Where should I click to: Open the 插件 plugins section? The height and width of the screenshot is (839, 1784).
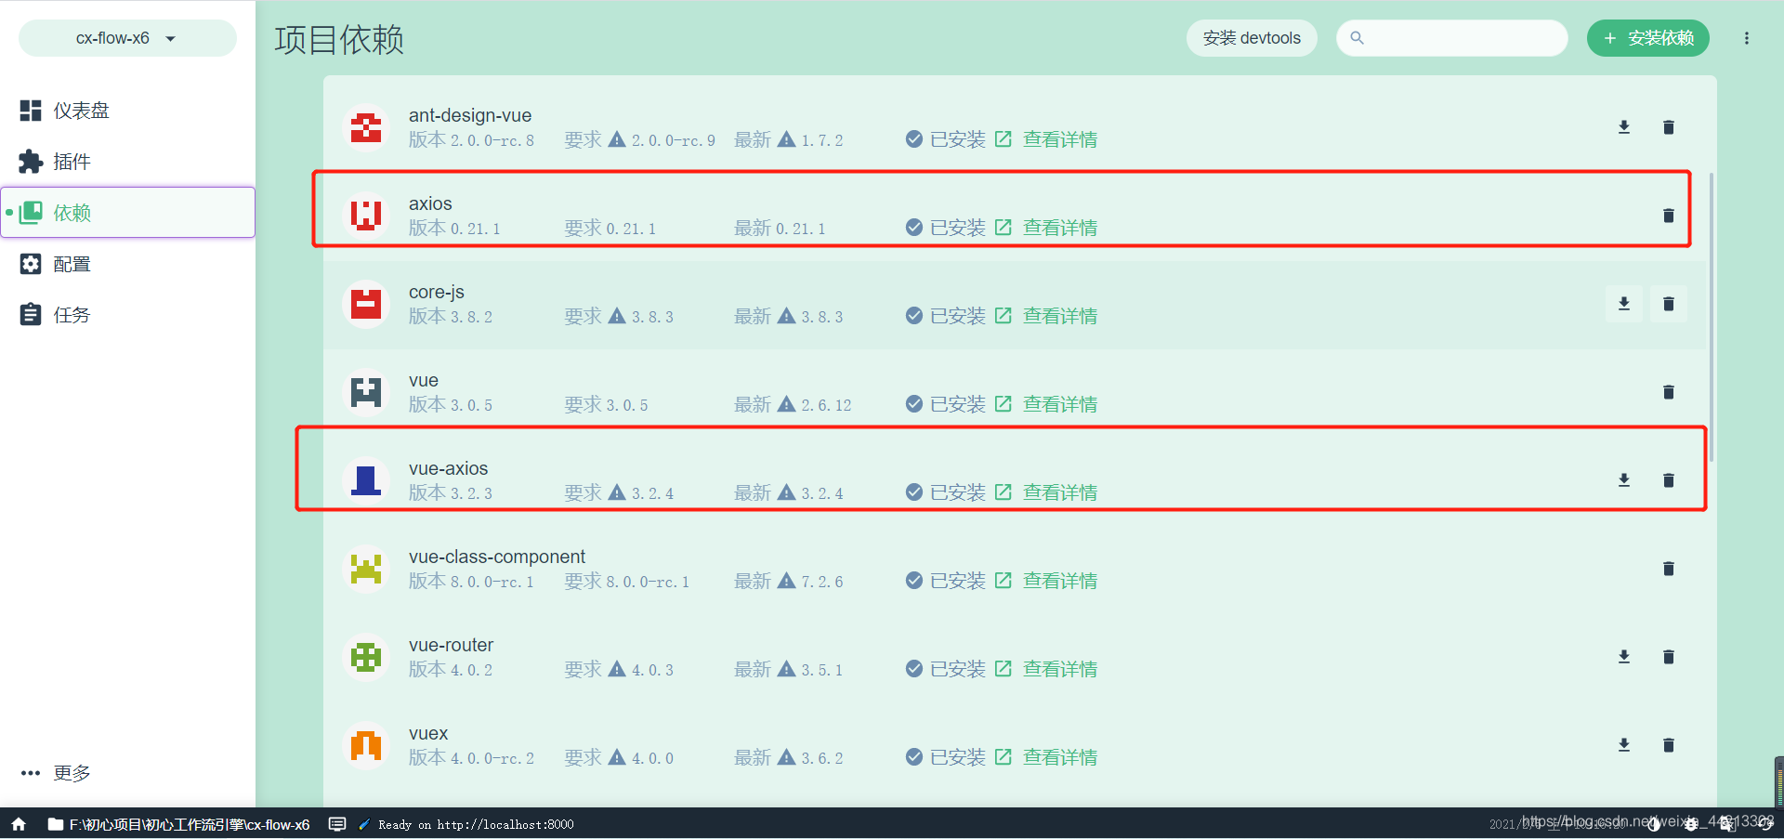pos(127,162)
